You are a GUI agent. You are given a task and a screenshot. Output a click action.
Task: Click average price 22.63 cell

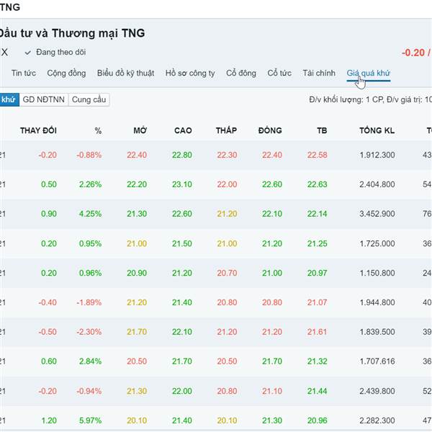coord(317,184)
